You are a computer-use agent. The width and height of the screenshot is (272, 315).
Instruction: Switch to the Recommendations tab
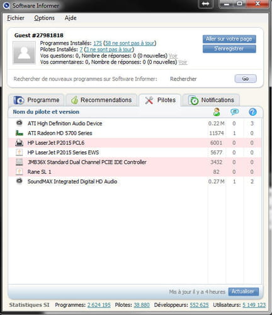(x=101, y=100)
